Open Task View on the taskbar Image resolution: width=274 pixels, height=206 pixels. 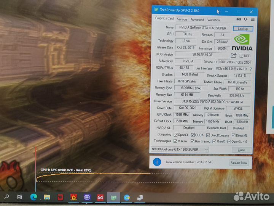[x=19, y=197]
